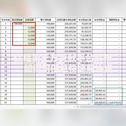Click the 270,093.04 cell
The height and width of the screenshot is (126, 126).
(x=66, y=32)
